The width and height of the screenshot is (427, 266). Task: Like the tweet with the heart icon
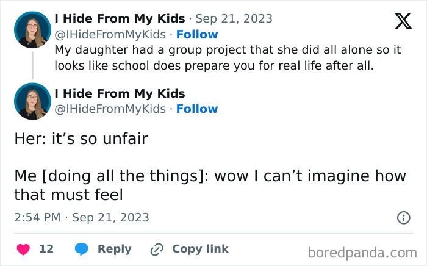[x=24, y=249]
